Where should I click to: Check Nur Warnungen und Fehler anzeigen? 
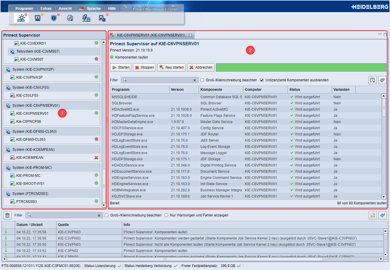tap(166, 215)
